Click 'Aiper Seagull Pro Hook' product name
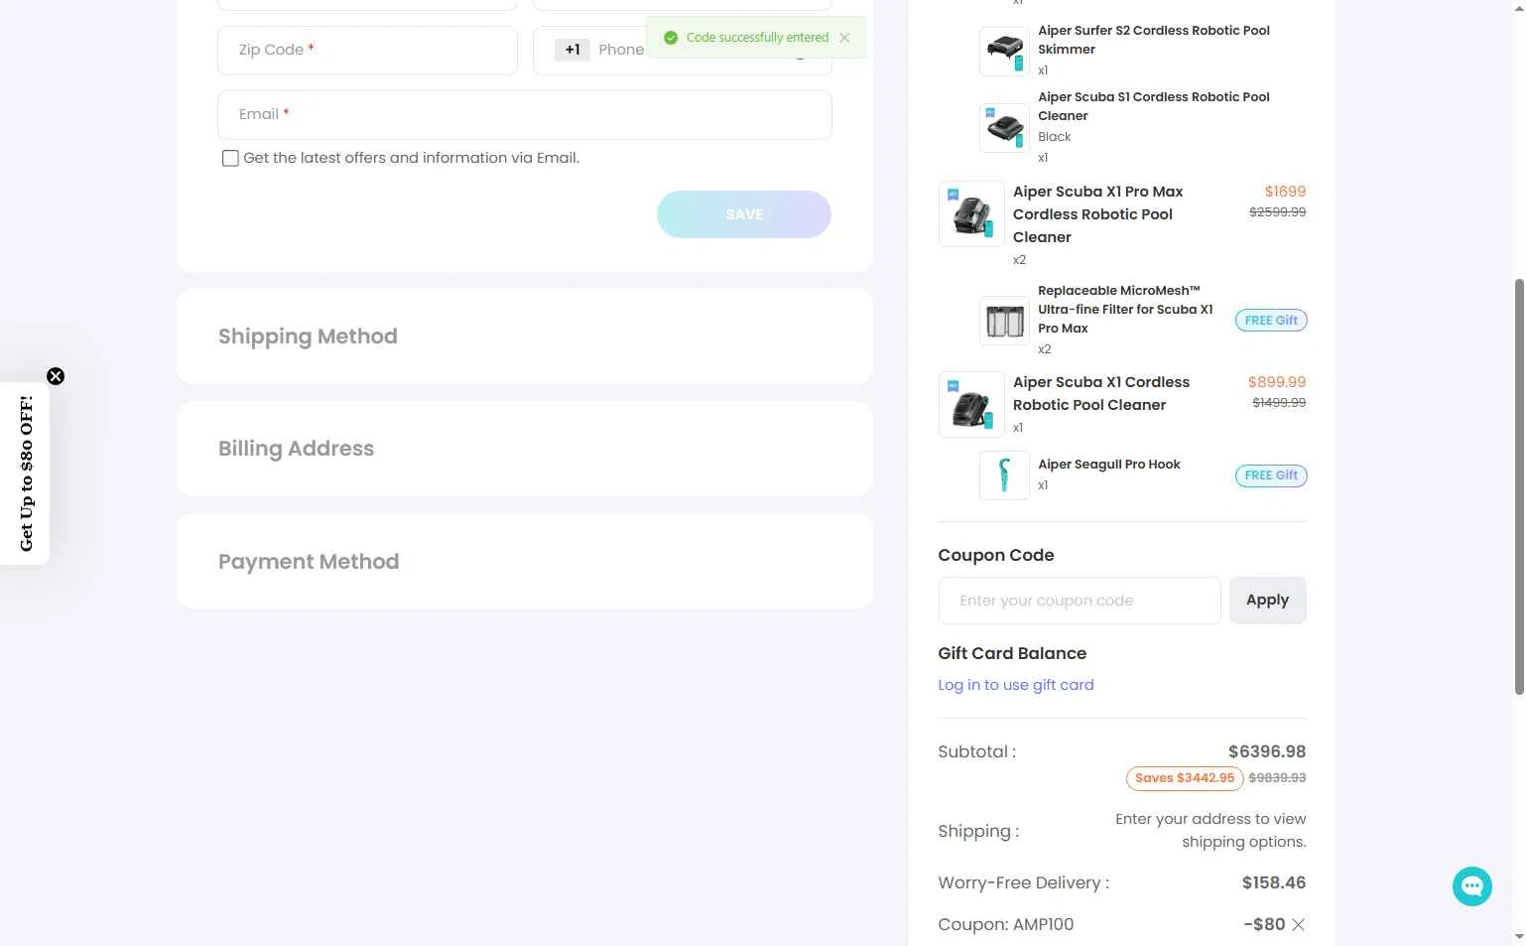 (1109, 465)
